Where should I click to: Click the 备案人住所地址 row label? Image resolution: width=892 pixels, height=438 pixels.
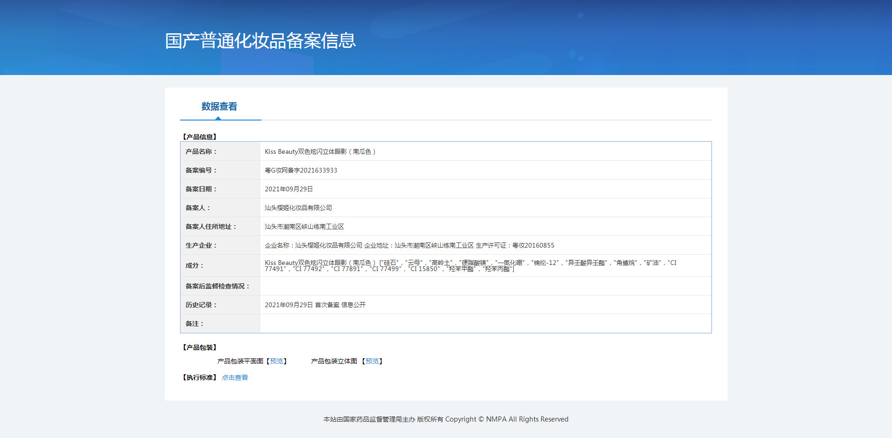(x=211, y=227)
